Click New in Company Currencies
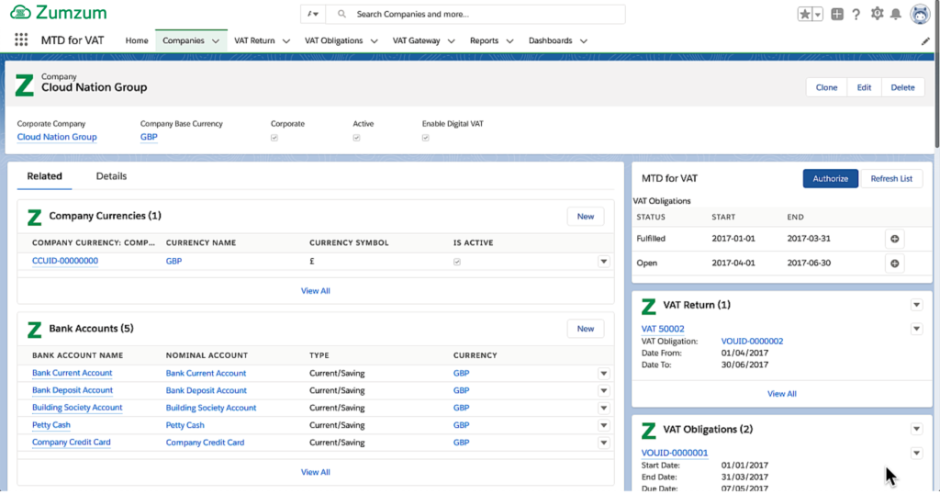 tap(585, 217)
